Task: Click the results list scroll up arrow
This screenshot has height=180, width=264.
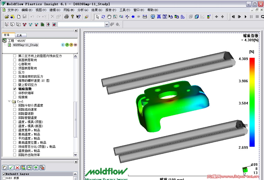Action: coord(75,56)
